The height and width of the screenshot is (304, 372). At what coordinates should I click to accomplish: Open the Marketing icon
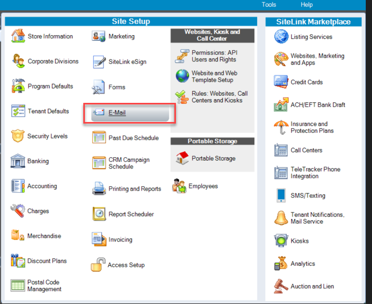tap(98, 36)
